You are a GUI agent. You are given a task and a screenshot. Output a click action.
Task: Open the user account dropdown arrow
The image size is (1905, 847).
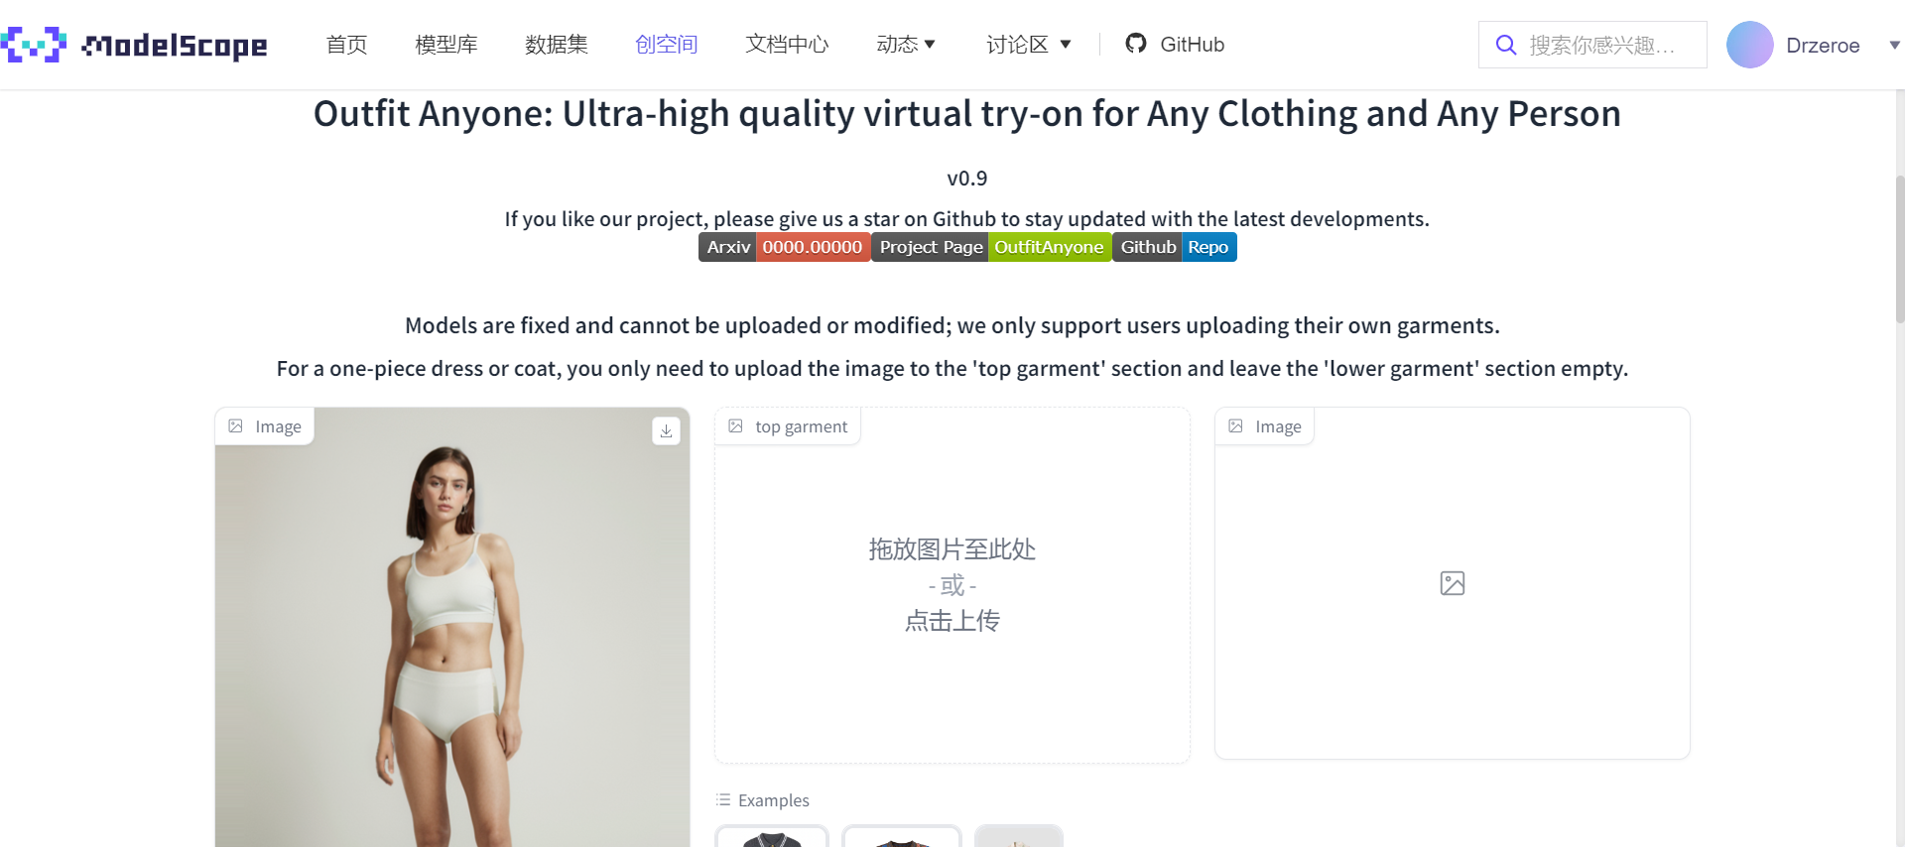1893,45
